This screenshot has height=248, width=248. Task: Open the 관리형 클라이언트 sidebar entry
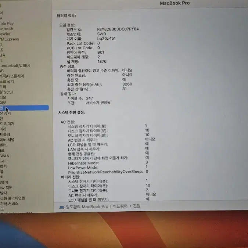(x=12, y=198)
